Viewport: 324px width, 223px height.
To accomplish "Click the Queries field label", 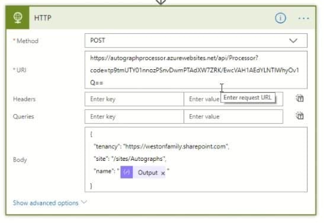I will (23, 117).
